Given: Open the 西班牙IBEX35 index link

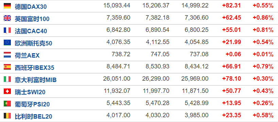Looking at the screenshot, I should pyautogui.click(x=34, y=68).
